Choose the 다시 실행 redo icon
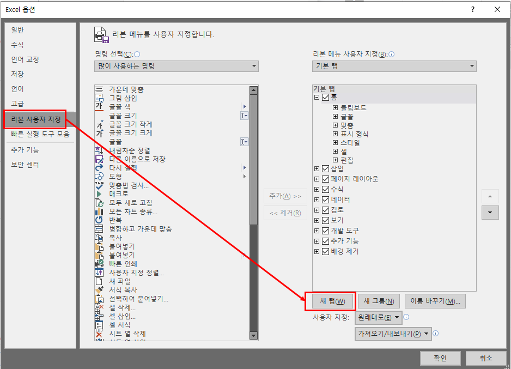 click(99, 168)
